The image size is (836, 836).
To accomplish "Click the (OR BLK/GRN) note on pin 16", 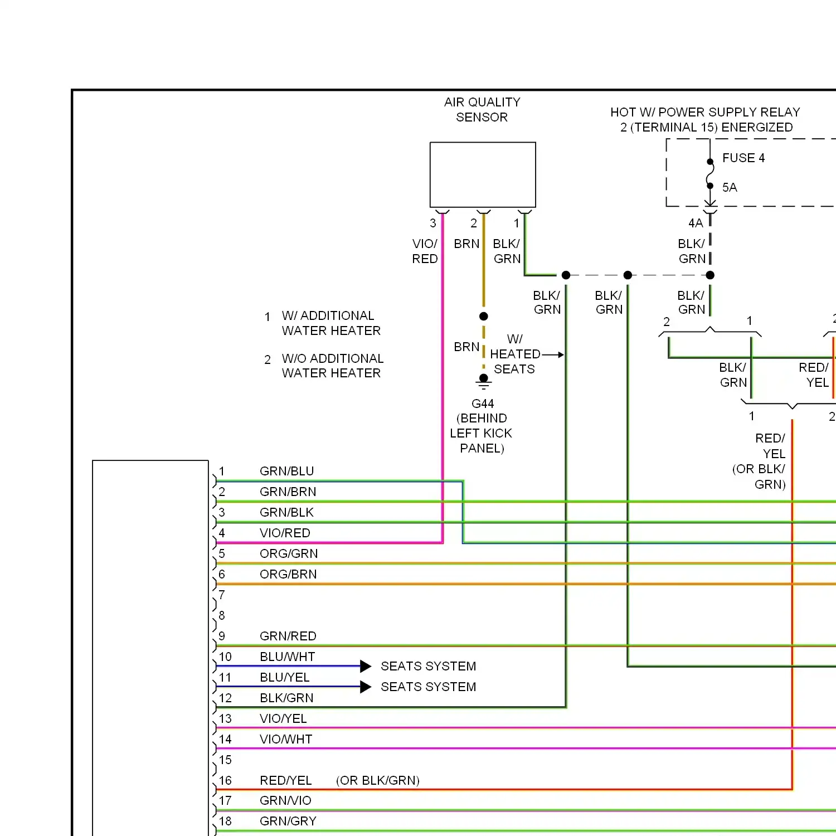I will [x=378, y=781].
